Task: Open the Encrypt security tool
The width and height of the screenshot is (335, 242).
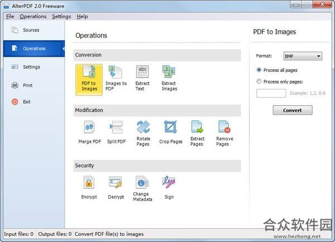Action: coord(89,188)
